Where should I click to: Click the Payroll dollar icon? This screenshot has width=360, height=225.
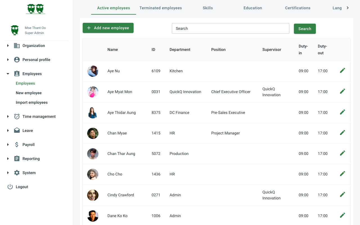[17, 145]
